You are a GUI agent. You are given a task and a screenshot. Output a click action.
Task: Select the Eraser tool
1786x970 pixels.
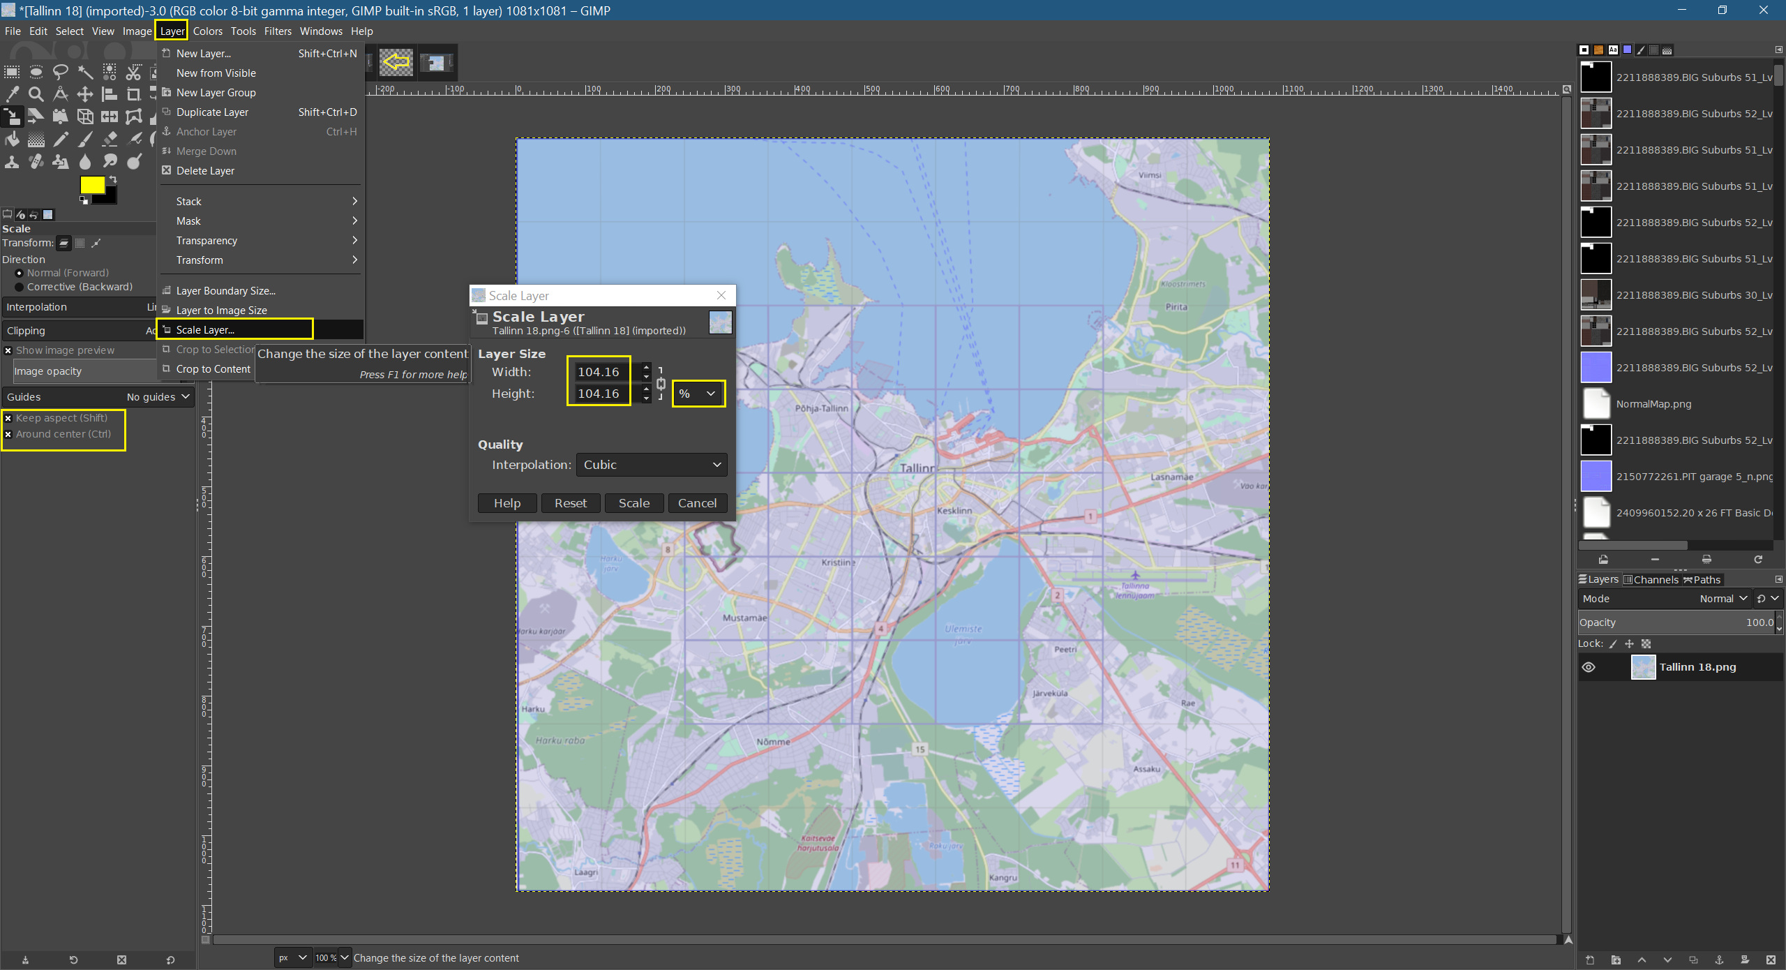(110, 140)
